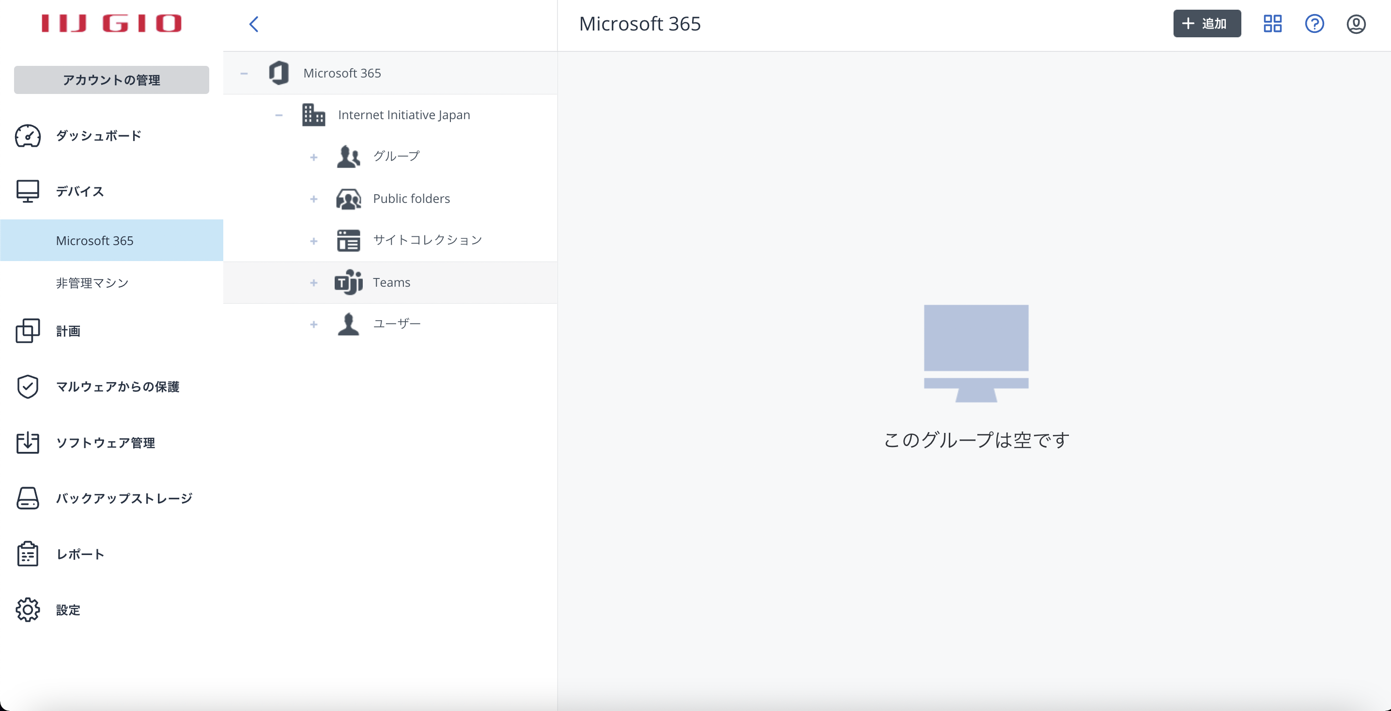Select the Microsoft 365 tree label
Screen dimensions: 1391x711
(x=342, y=73)
